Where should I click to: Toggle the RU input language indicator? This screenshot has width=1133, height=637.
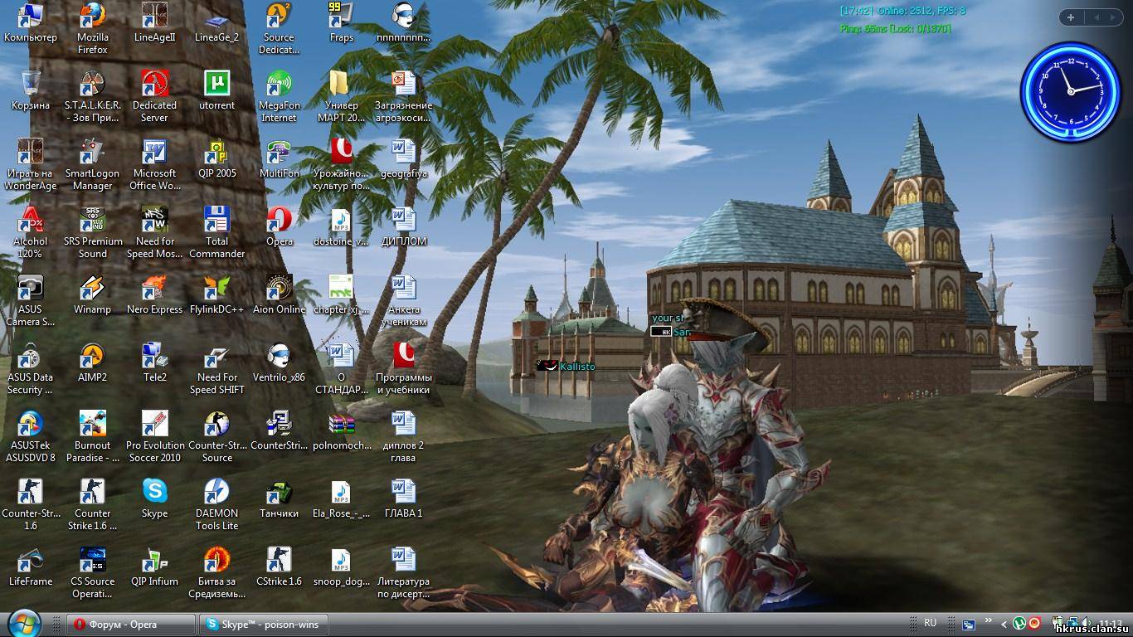click(930, 624)
